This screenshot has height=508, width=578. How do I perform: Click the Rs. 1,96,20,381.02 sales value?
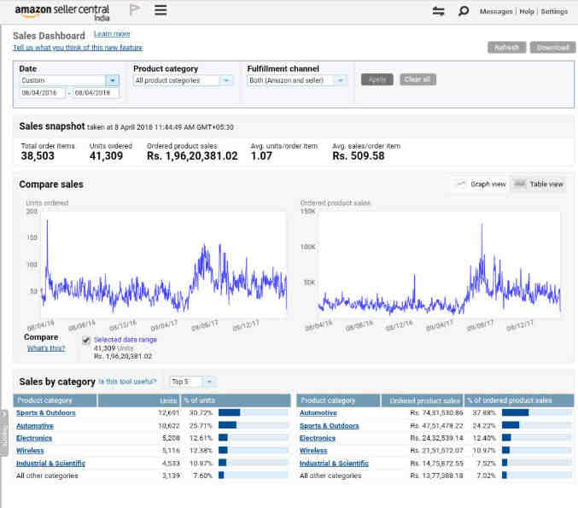pyautogui.click(x=192, y=156)
